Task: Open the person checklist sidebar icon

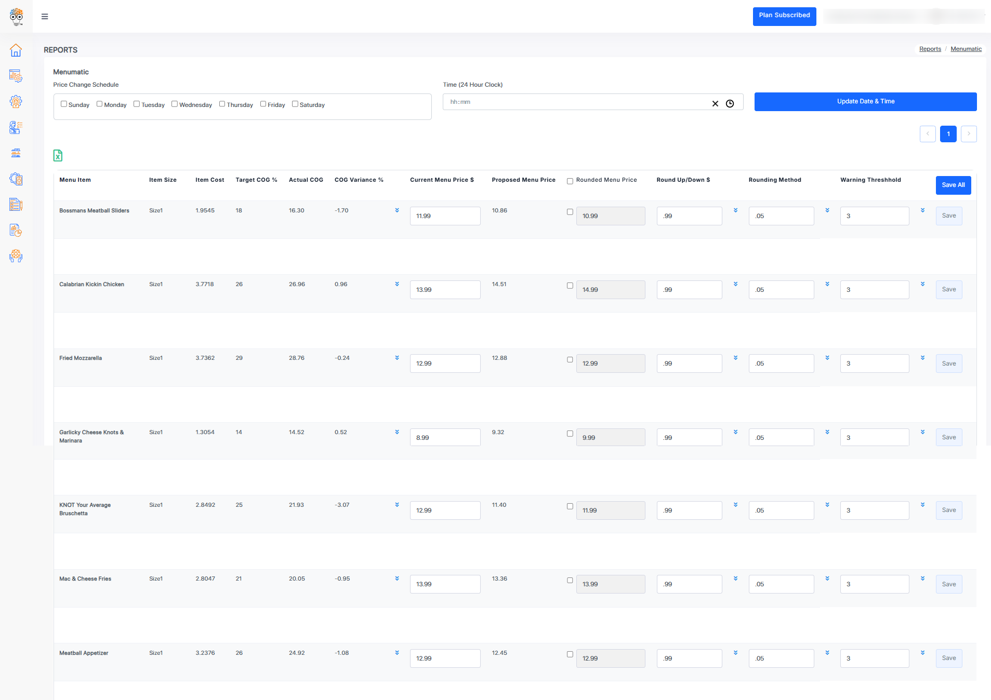Action: point(16,127)
